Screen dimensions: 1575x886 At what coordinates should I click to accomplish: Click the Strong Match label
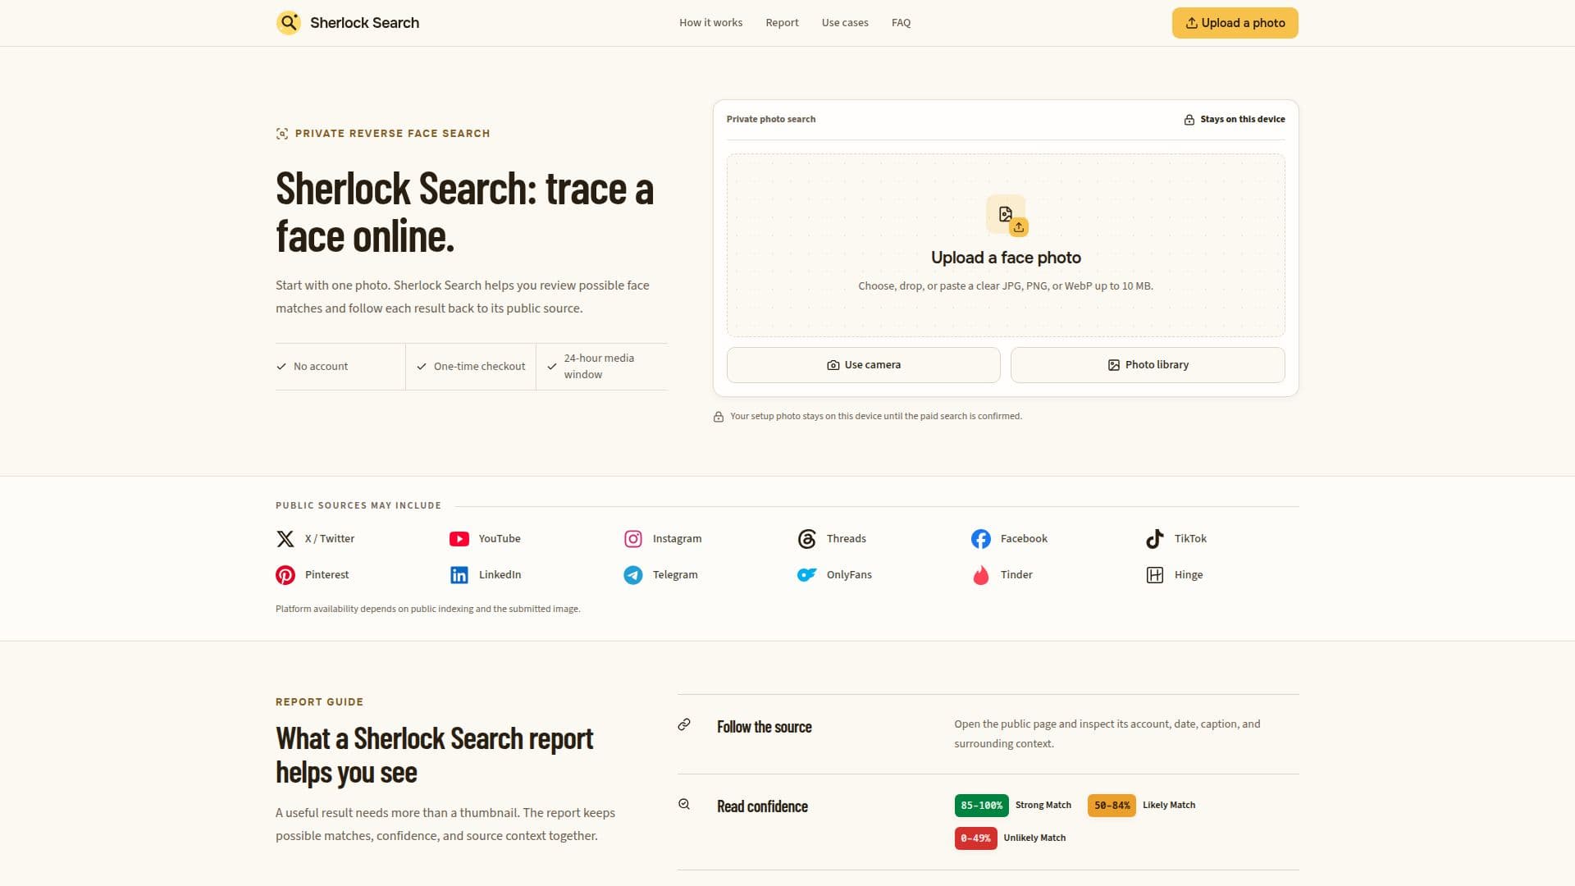pyautogui.click(x=1043, y=806)
